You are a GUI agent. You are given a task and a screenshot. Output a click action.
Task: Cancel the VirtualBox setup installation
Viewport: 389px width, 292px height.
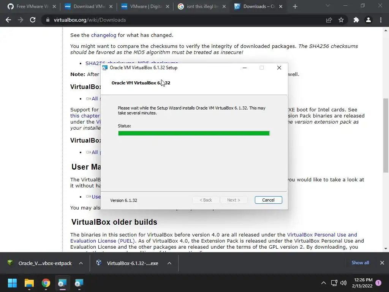[x=268, y=200]
